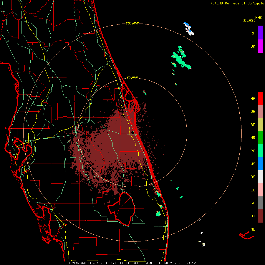Click the DS legend label
The width and height of the screenshot is (265, 265).
coord(253,177)
